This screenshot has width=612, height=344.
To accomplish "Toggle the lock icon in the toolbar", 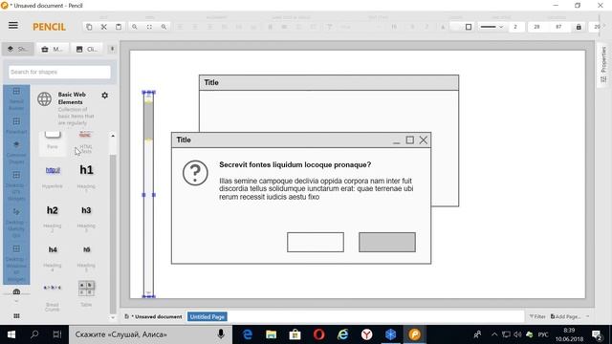I will click(x=579, y=27).
